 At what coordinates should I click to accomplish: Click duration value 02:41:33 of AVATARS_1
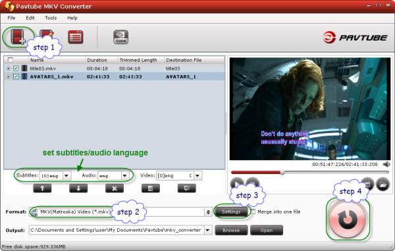[98, 76]
